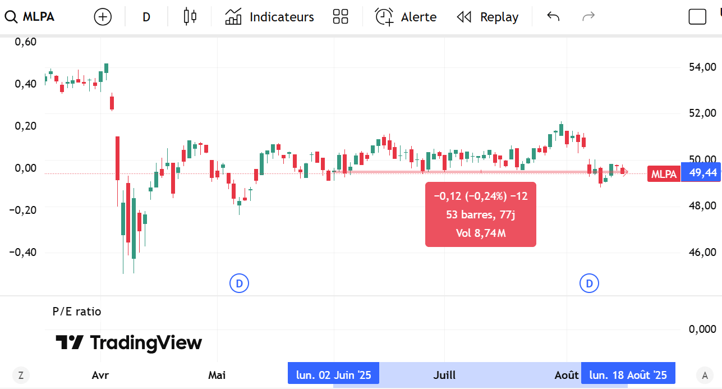
Task: Select the P/E ratio legend text
Action: pos(76,312)
